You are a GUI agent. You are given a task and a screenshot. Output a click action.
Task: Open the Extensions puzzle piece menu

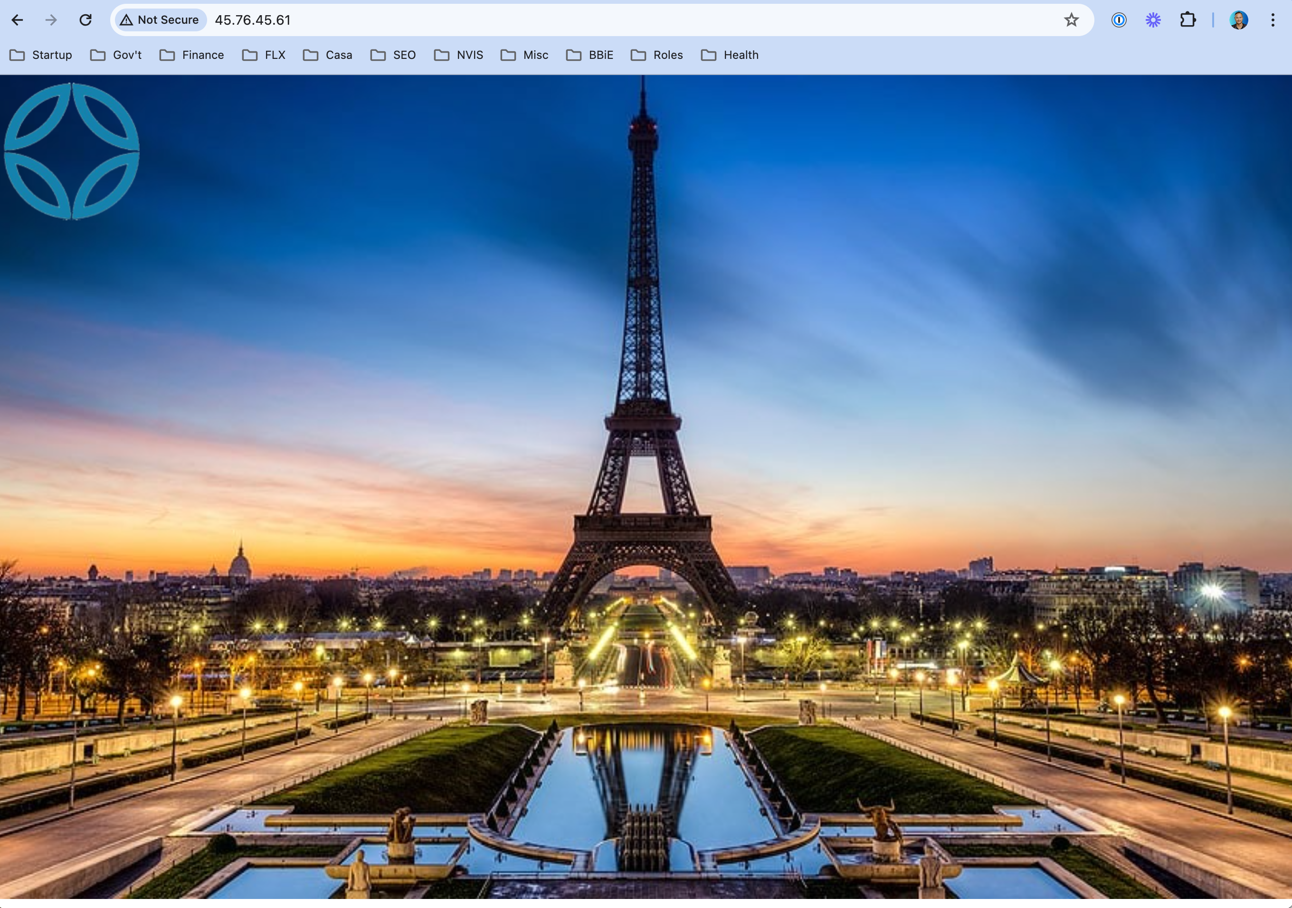point(1187,20)
